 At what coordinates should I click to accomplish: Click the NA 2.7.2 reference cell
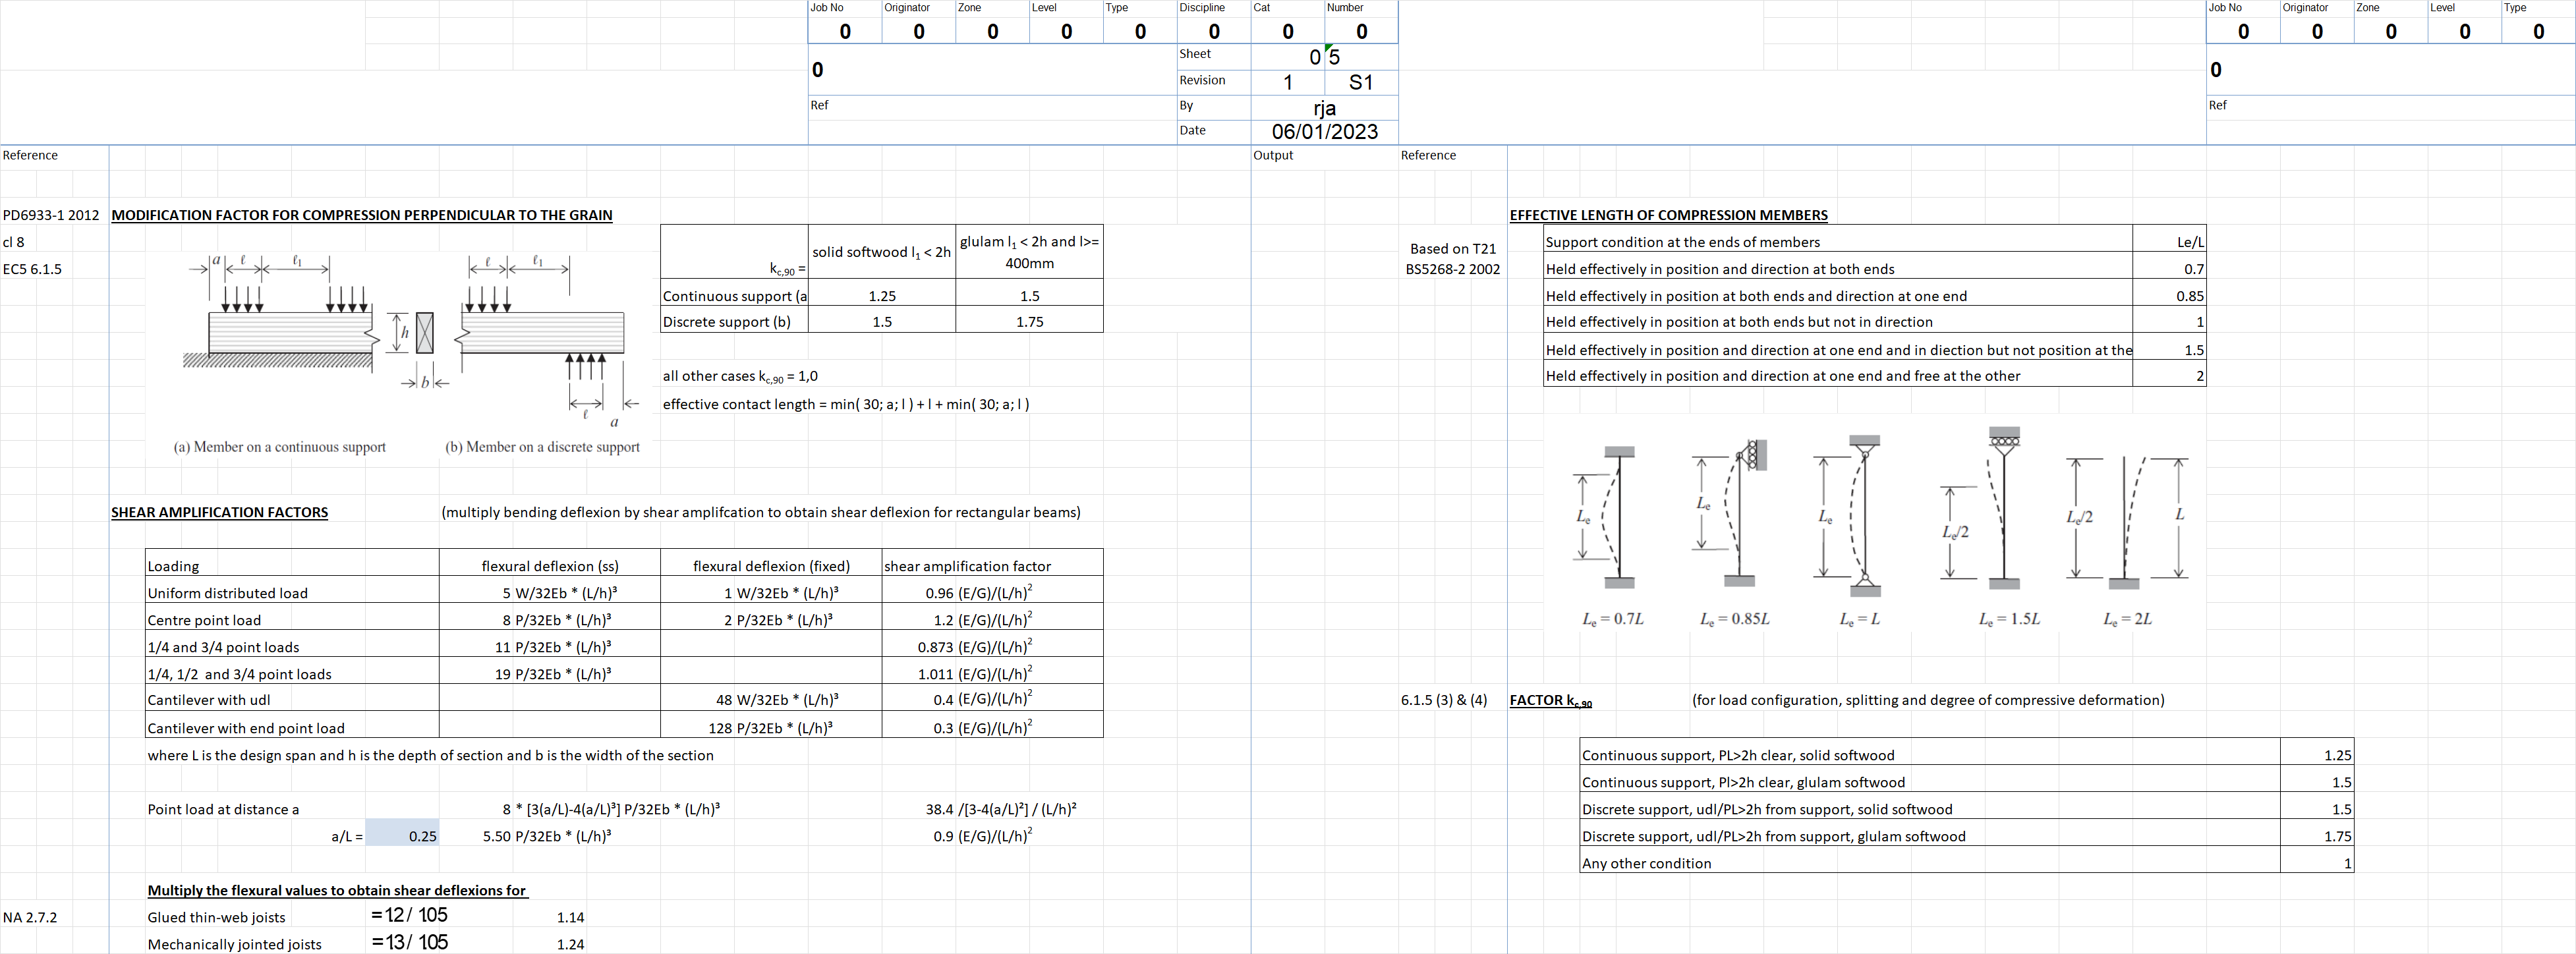click(x=30, y=917)
